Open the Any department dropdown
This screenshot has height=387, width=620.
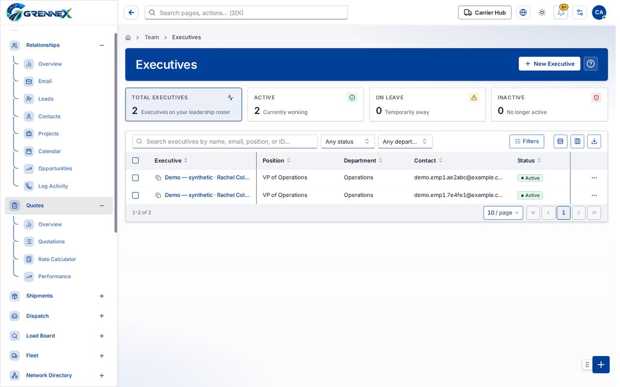pyautogui.click(x=405, y=141)
